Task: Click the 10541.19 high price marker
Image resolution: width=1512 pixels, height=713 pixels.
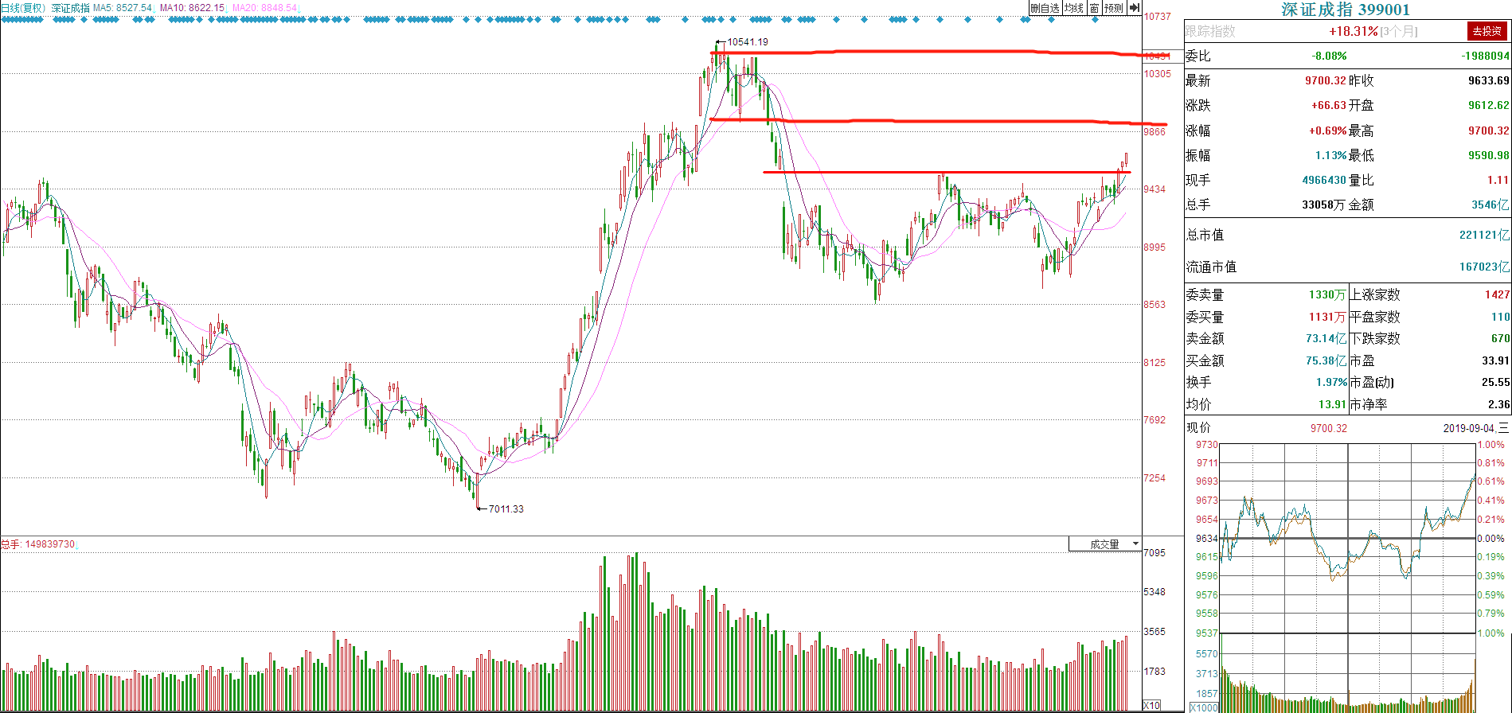Action: (748, 41)
